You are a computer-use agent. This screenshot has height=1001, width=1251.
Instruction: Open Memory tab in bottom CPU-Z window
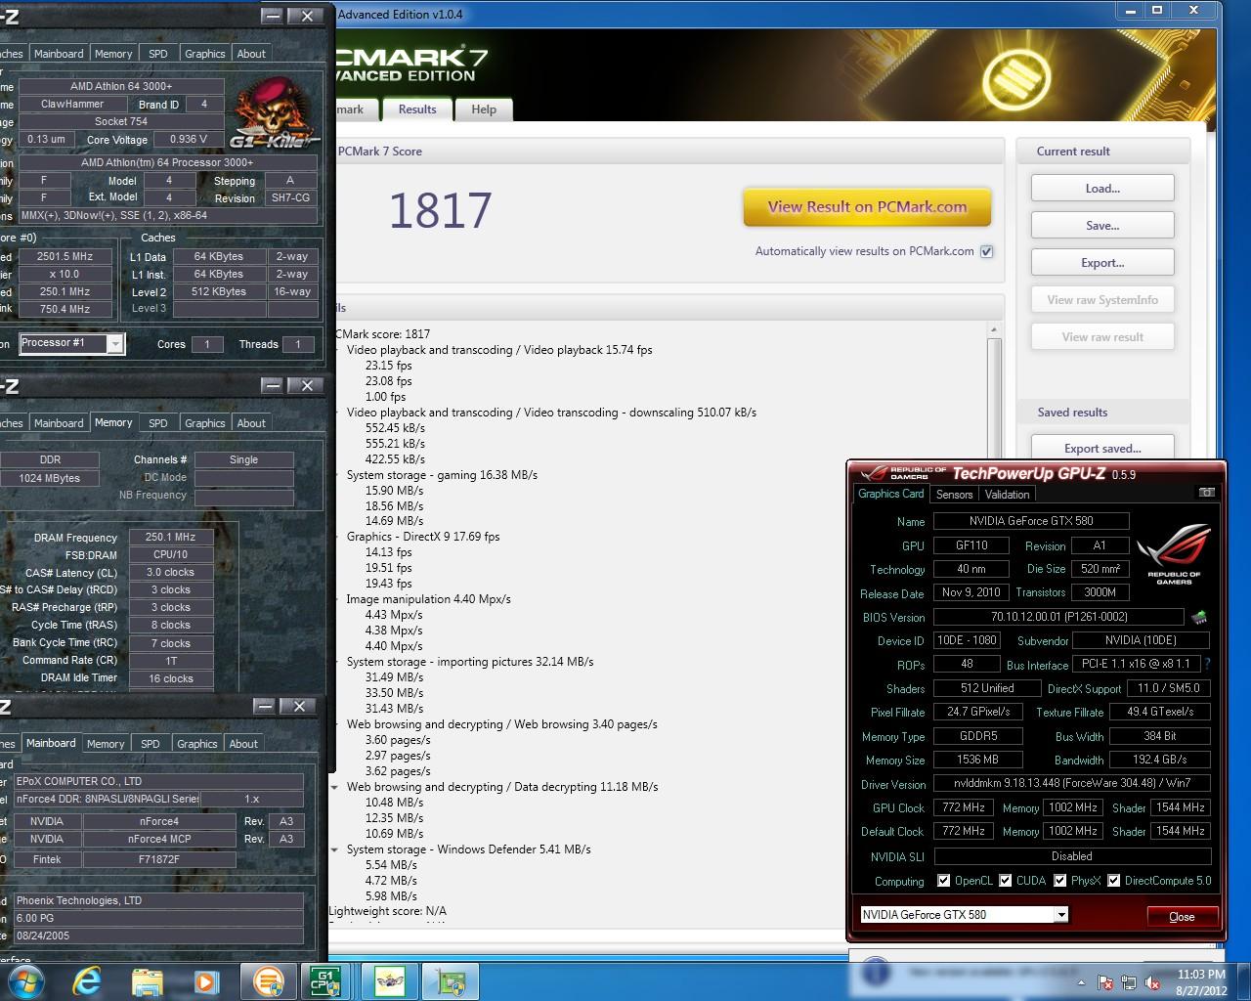(x=106, y=744)
